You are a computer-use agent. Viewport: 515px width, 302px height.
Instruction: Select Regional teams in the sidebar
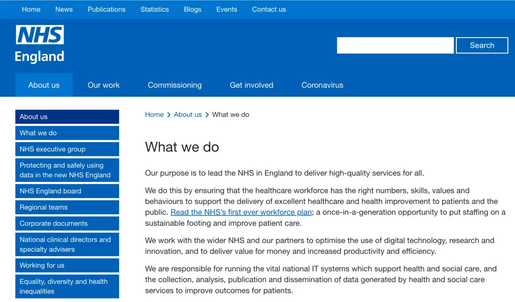coord(67,207)
